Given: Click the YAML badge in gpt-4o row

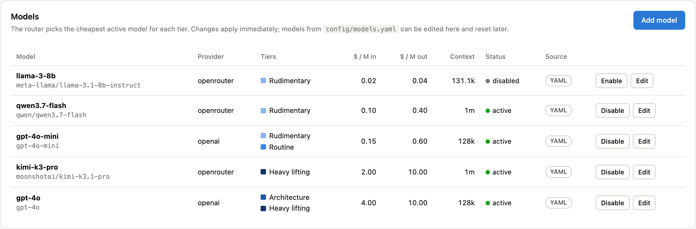Looking at the screenshot, I should tap(558, 203).
